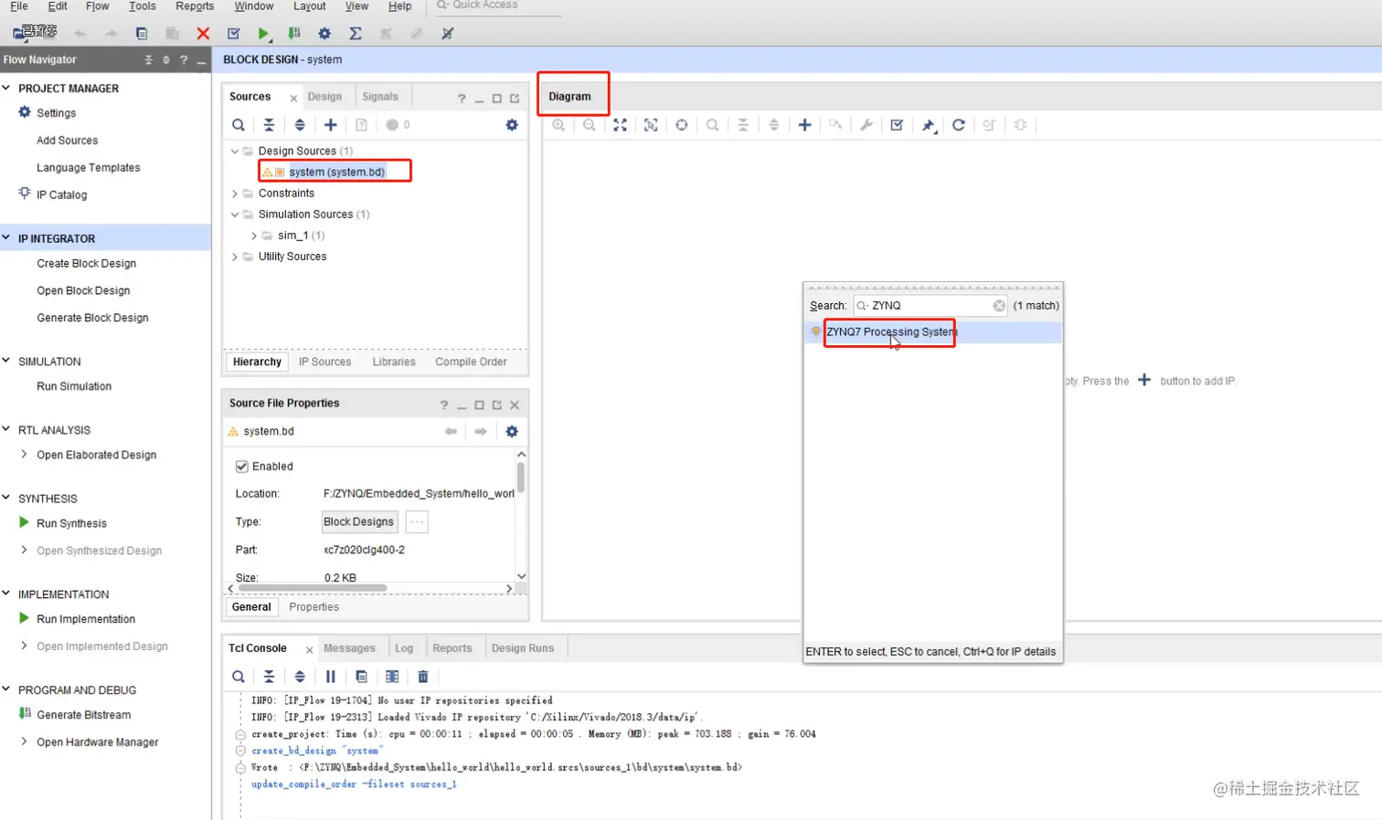Click the Quick Access search box
Image resolution: width=1382 pixels, height=820 pixels.
point(498,6)
